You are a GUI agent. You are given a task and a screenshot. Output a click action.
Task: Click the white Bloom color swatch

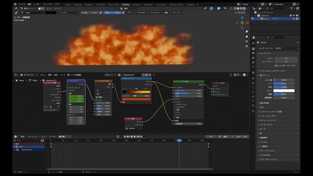click(x=284, y=90)
